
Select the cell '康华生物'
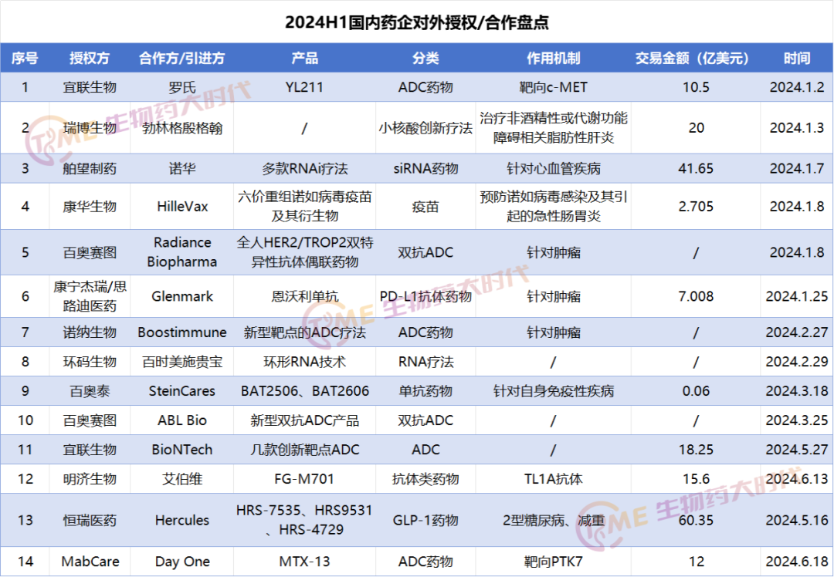click(x=90, y=207)
